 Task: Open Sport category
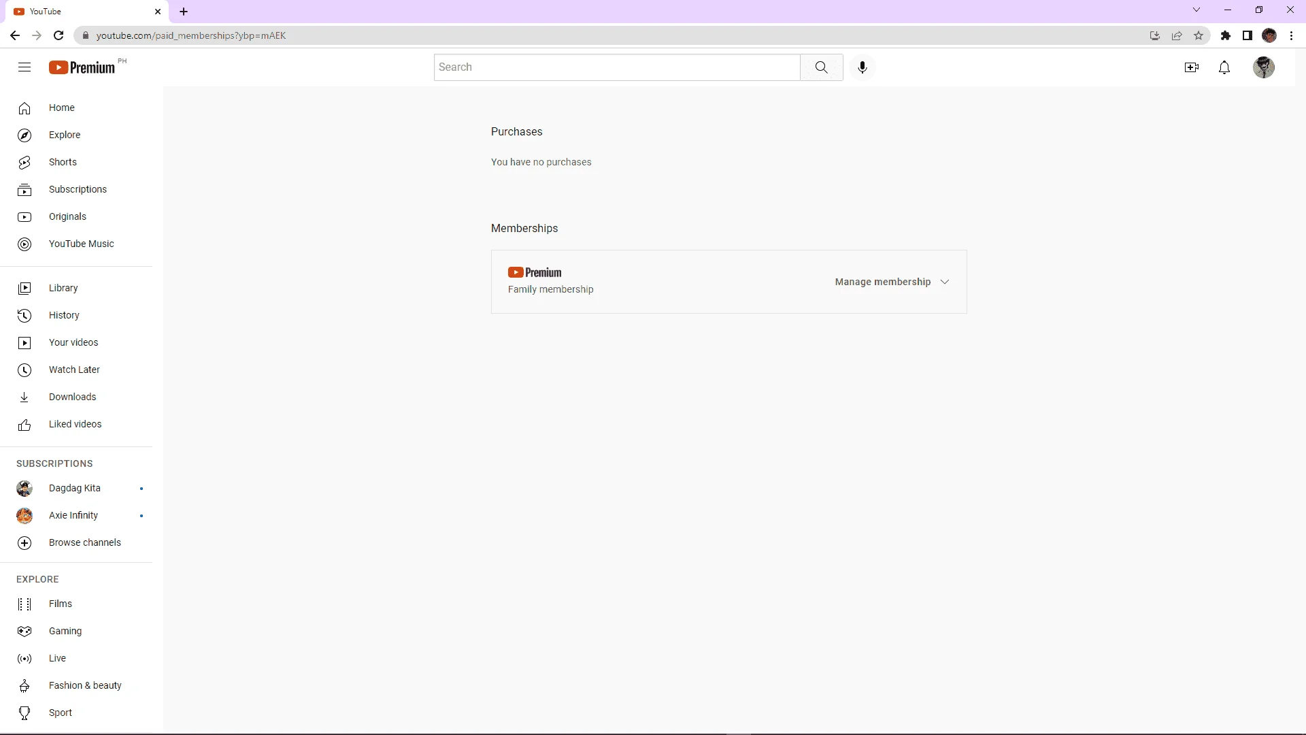pos(76,713)
